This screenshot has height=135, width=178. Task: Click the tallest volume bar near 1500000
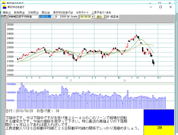(x=22, y=96)
